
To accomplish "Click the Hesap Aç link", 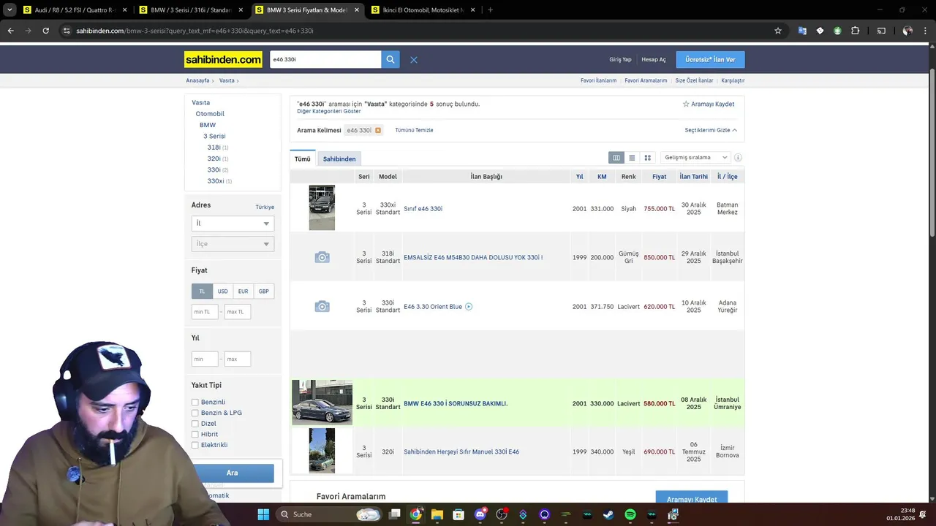I will coord(654,60).
